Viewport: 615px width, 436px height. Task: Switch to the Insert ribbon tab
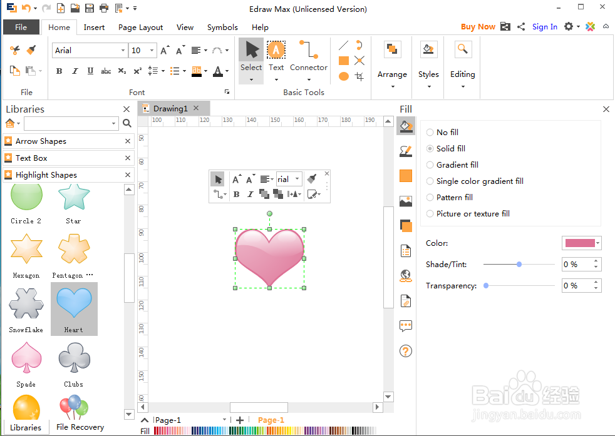pos(94,28)
